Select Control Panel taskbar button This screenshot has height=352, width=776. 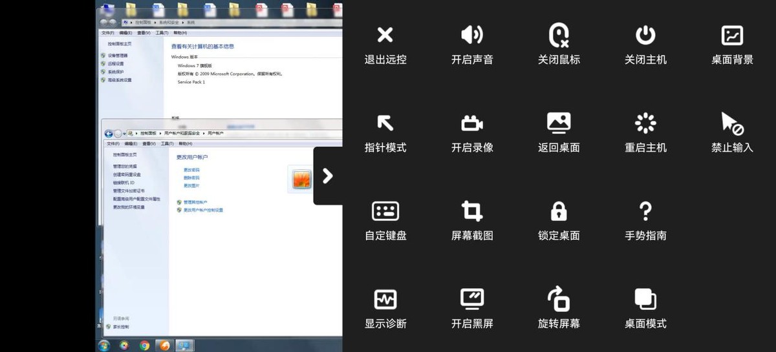pyautogui.click(x=184, y=346)
